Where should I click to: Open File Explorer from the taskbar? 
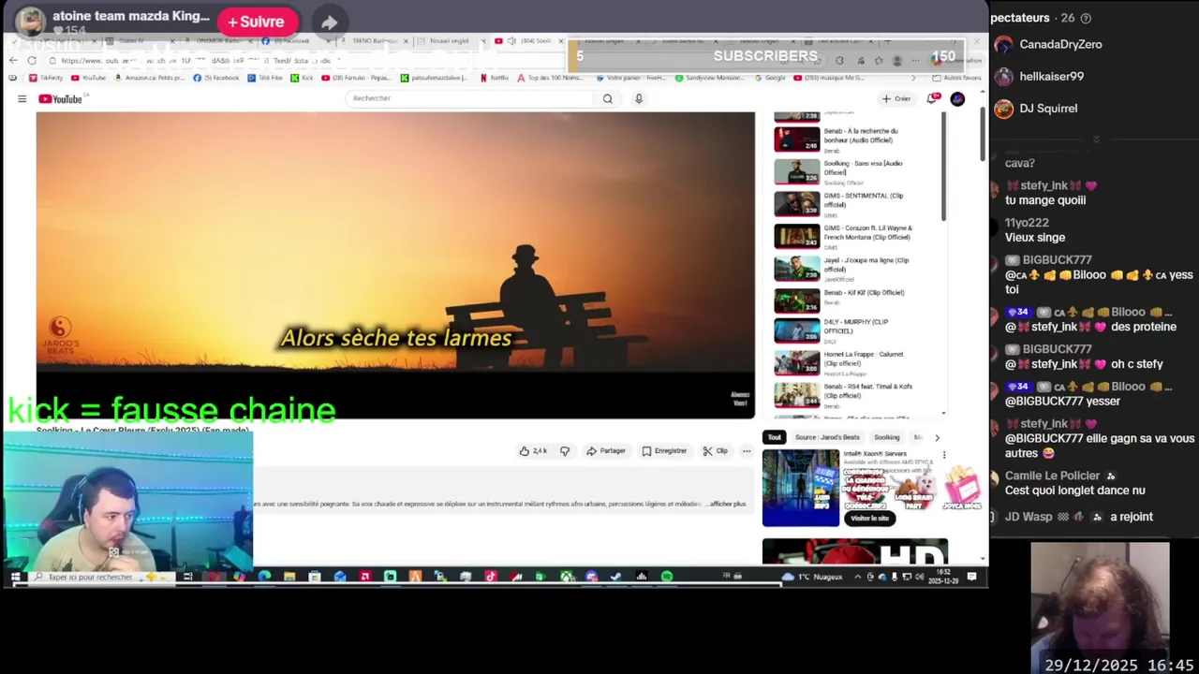pos(289,577)
